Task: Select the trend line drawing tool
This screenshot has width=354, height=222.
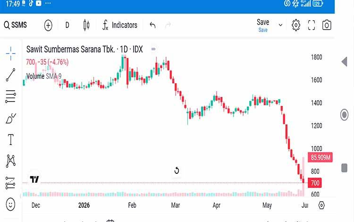Action: [10, 75]
